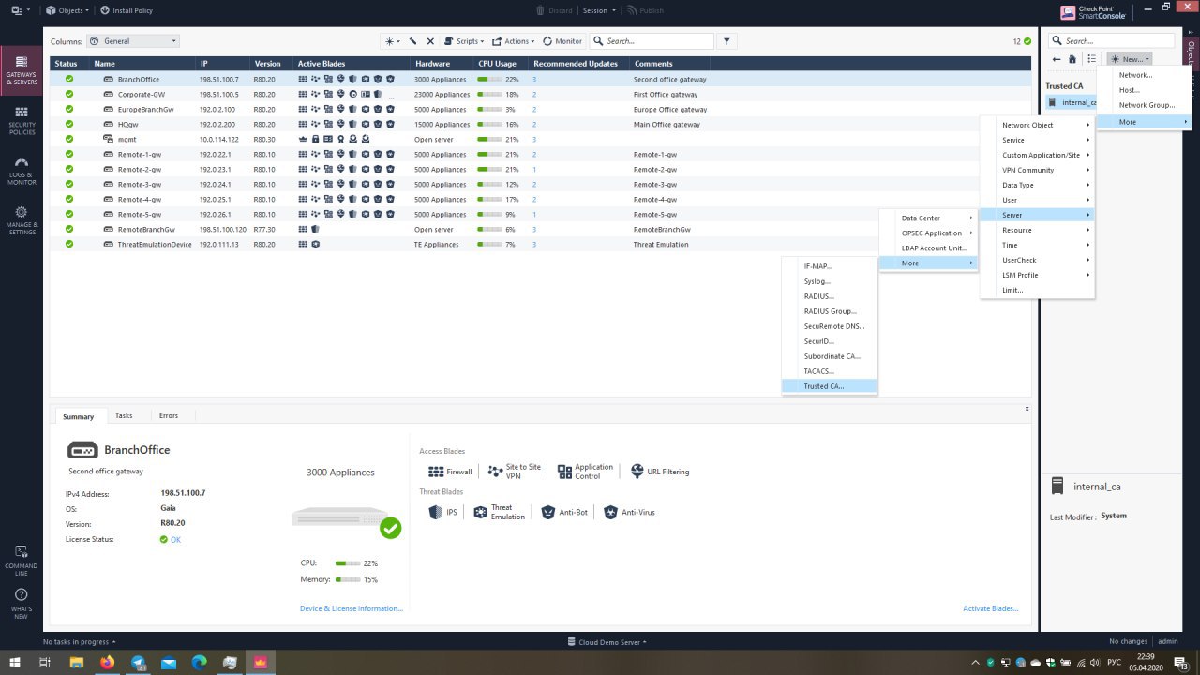
Task: Click the pencil edit icon in gateway toolbar
Action: coord(413,41)
